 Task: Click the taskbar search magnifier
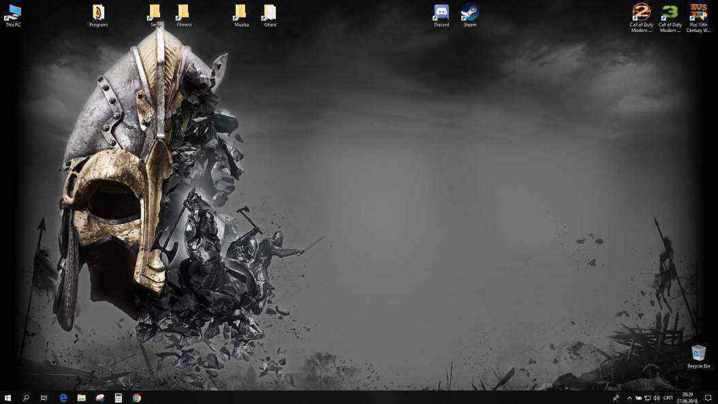(26, 398)
